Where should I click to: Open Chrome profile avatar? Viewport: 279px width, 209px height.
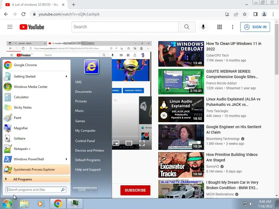click(x=264, y=14)
